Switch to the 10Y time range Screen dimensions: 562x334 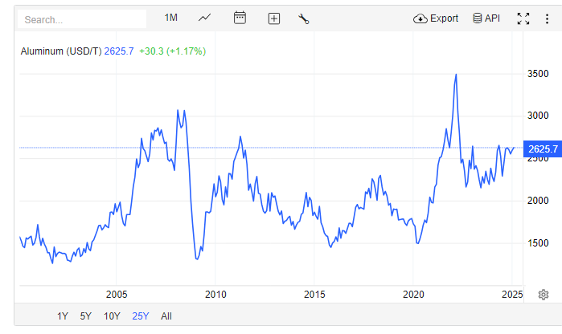(112, 316)
